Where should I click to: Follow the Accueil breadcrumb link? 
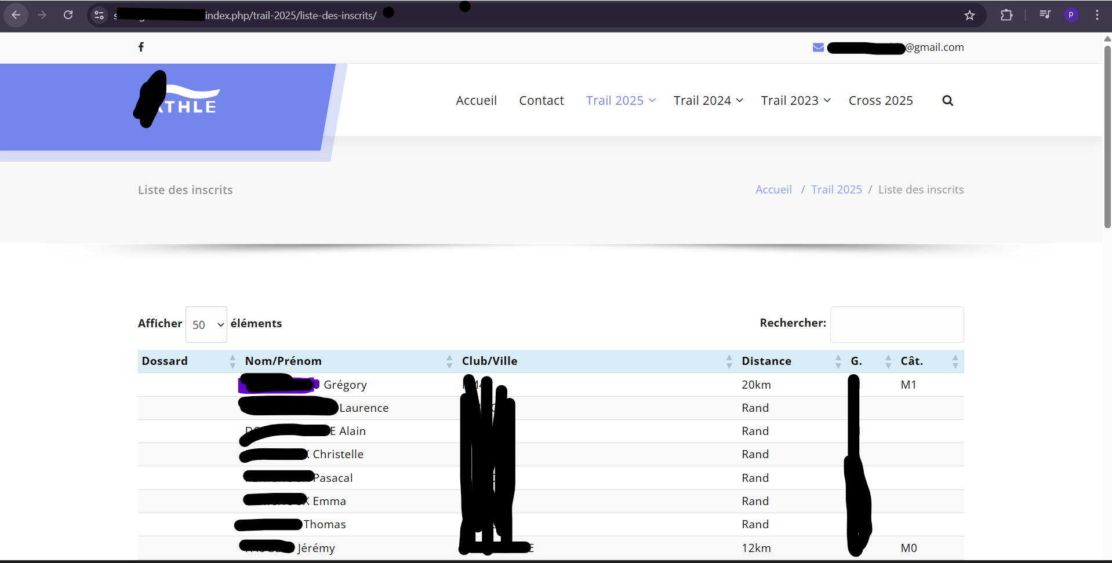tap(773, 189)
